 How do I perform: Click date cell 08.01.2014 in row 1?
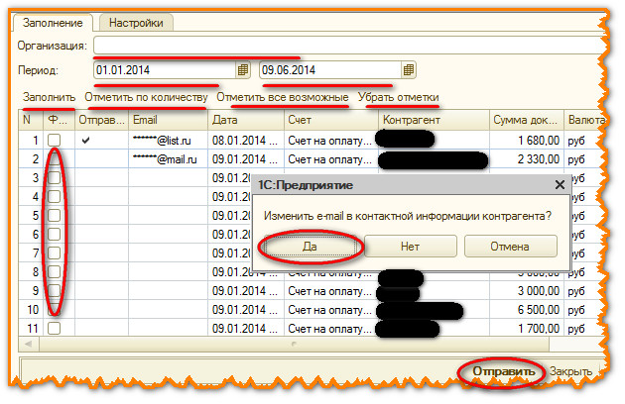click(x=246, y=140)
